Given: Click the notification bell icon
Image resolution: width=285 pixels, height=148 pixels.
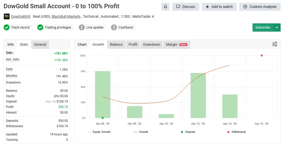Looking at the screenshot, I should click(x=165, y=7).
